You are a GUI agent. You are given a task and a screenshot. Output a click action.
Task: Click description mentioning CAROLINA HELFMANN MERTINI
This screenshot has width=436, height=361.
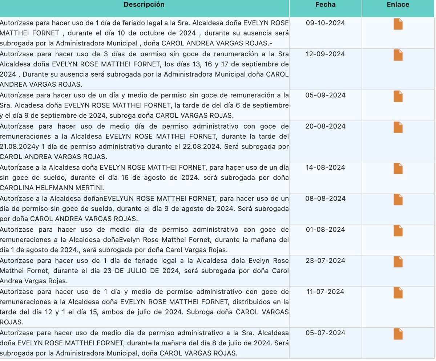point(145,178)
